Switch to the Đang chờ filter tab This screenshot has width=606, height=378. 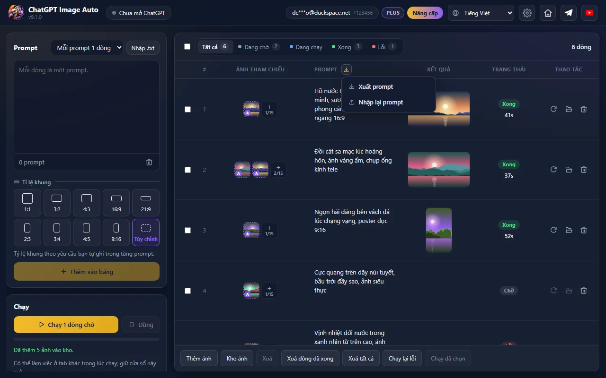258,47
